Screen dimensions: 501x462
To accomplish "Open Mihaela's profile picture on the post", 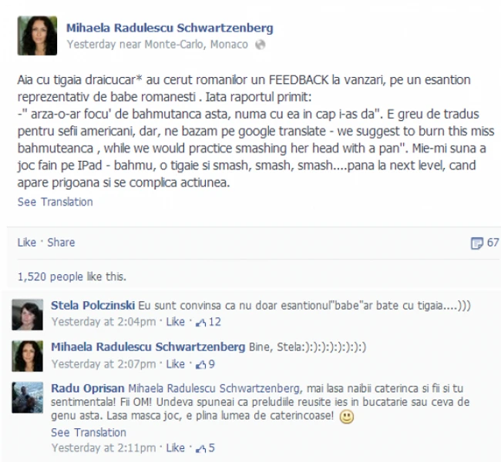I will tap(38, 35).
